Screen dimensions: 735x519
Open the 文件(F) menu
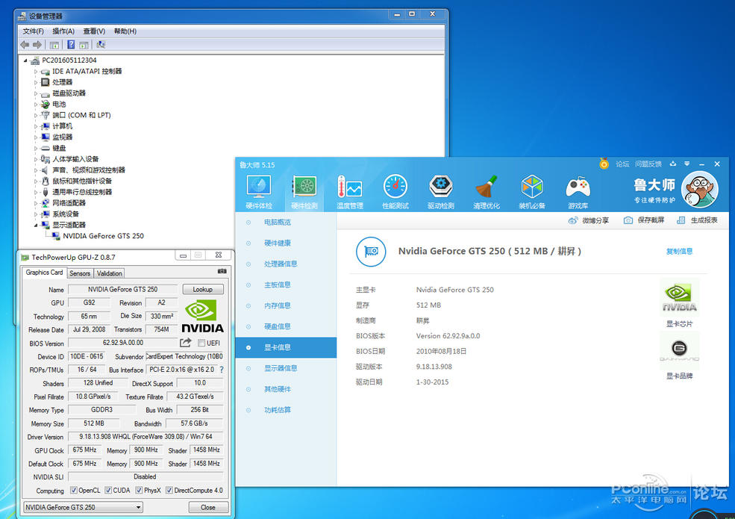click(x=33, y=31)
